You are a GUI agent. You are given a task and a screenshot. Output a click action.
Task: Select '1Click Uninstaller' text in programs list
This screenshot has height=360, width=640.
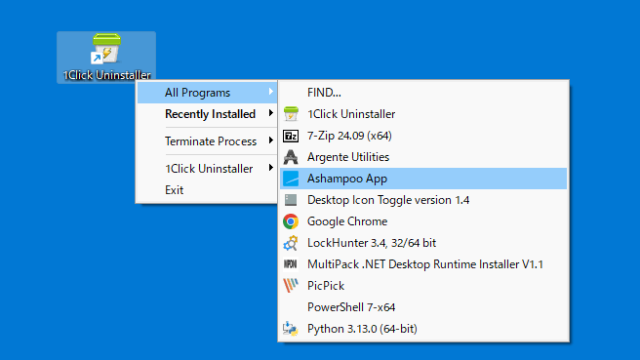(x=351, y=114)
